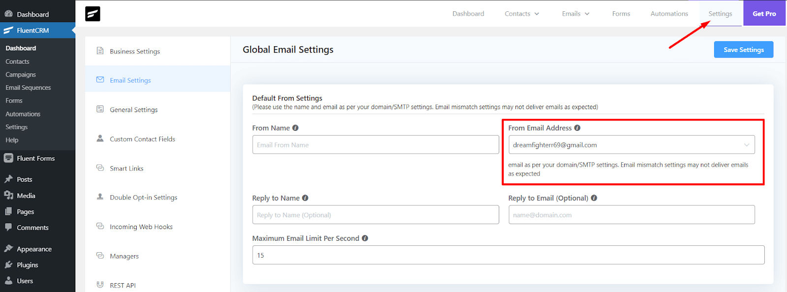Open Email Sequences in WordPress sidebar

(28, 88)
